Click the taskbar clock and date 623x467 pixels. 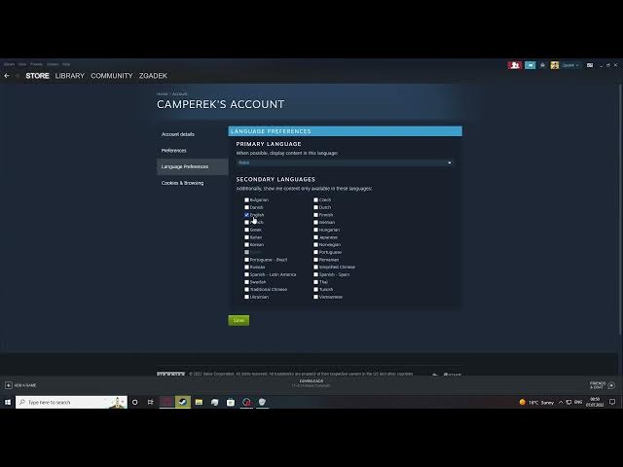click(595, 402)
